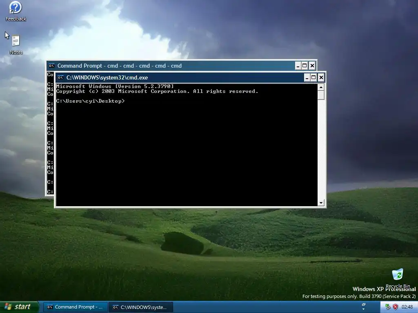Activate the C:\WINDOWS\syste... taskbar button

click(141, 307)
